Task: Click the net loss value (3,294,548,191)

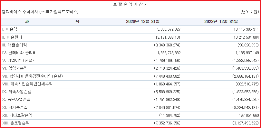Action: click(x=246, y=108)
